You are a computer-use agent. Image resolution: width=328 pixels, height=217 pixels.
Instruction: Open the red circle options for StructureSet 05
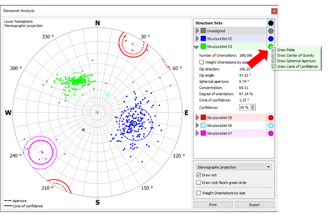270,118
